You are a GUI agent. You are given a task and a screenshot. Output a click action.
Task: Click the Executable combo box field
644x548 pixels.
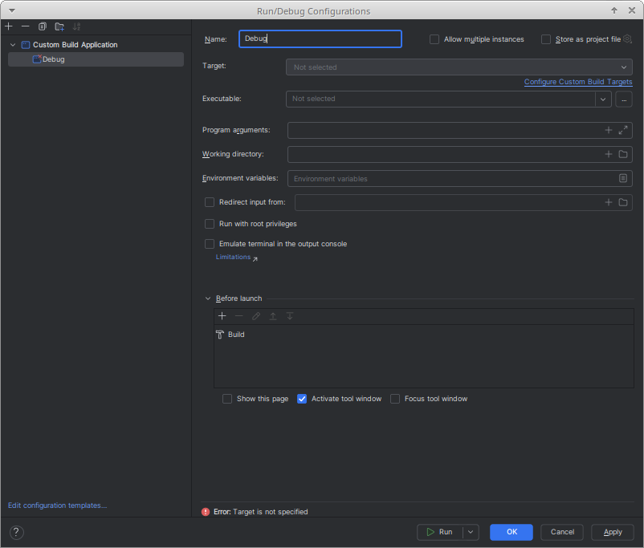[x=441, y=99]
